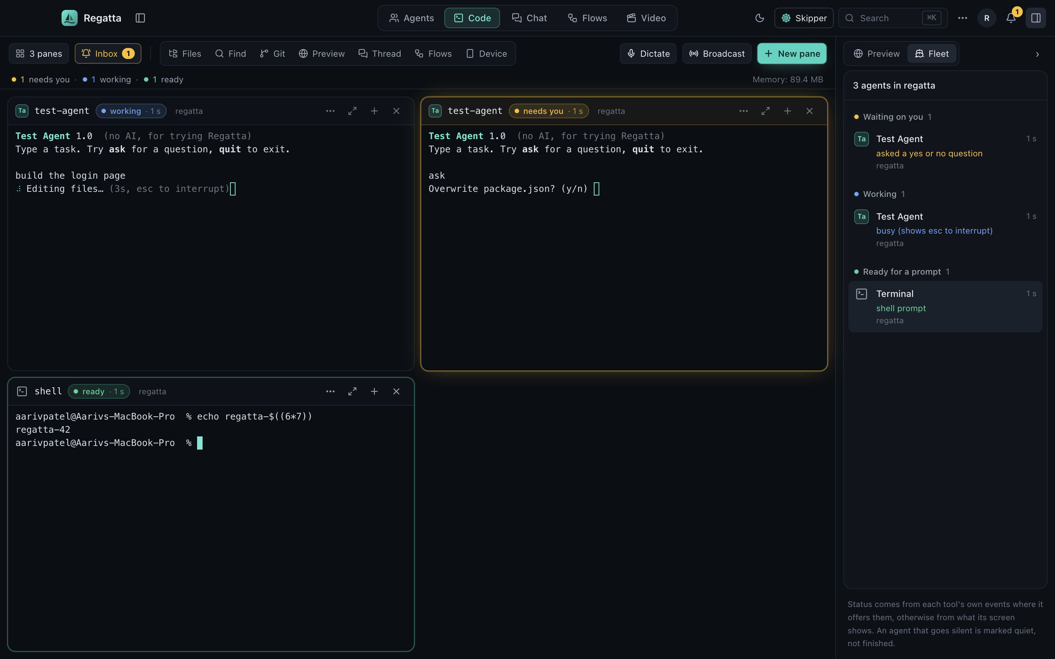Open the shell pane three-dots menu
This screenshot has height=659, width=1055.
(330, 391)
